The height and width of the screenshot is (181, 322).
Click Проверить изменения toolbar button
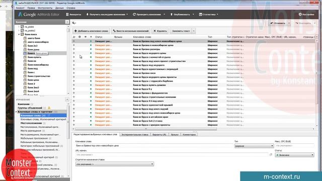[147, 15]
